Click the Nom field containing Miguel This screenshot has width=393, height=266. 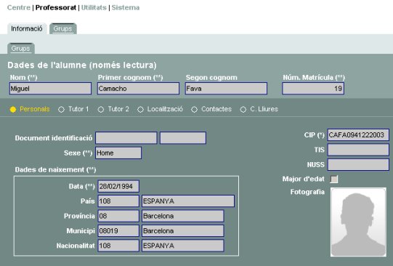(50, 88)
